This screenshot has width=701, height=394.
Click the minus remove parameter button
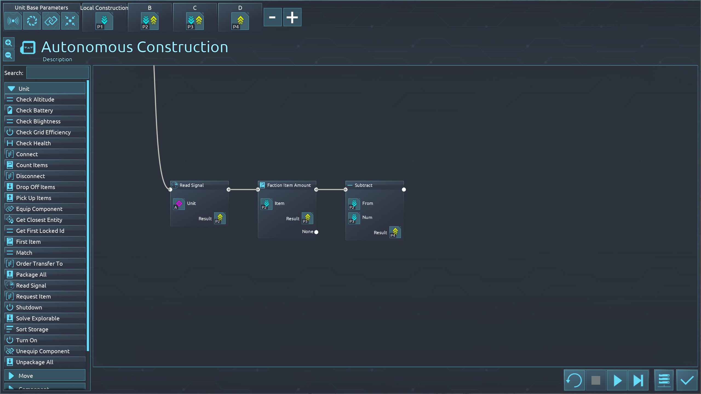(x=272, y=17)
